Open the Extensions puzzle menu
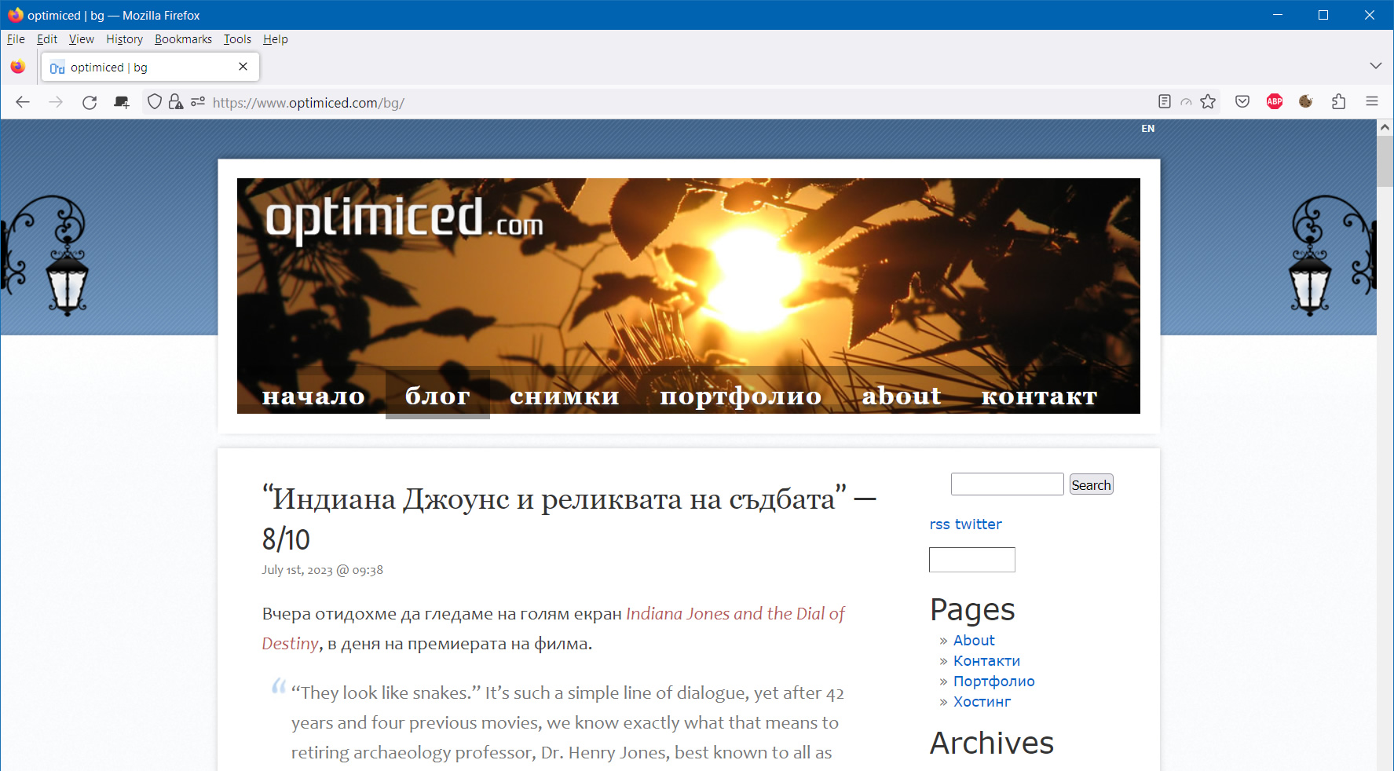1394x771 pixels. (x=1339, y=101)
